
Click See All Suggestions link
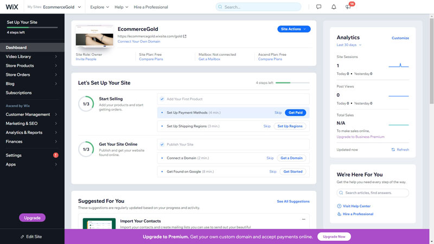point(293,201)
